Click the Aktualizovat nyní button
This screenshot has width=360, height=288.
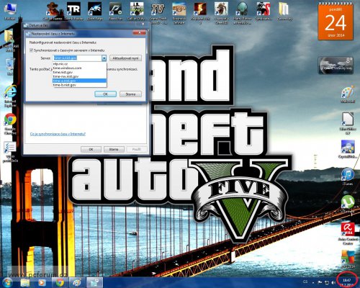125,58
